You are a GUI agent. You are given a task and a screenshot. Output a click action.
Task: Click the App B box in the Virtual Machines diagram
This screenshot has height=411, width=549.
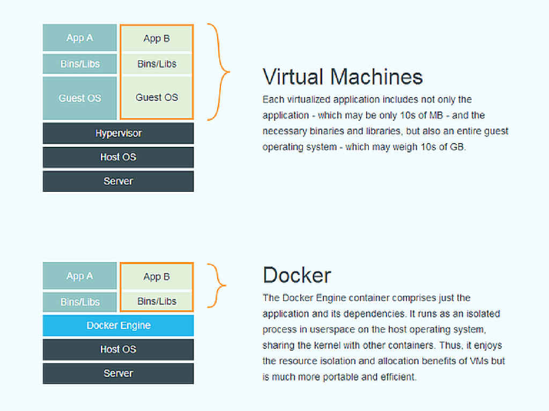pos(157,39)
